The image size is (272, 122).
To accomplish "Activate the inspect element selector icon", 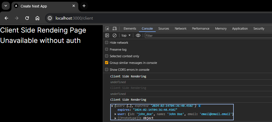I will pos(107,28).
